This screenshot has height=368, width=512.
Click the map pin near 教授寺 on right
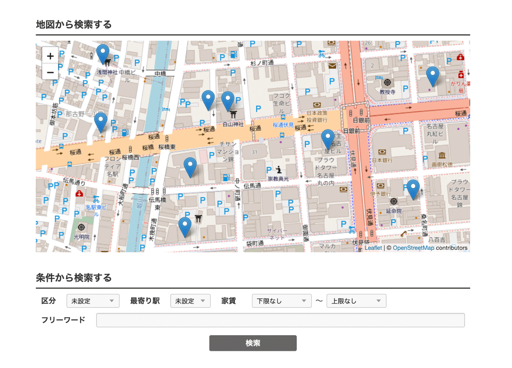point(433,76)
